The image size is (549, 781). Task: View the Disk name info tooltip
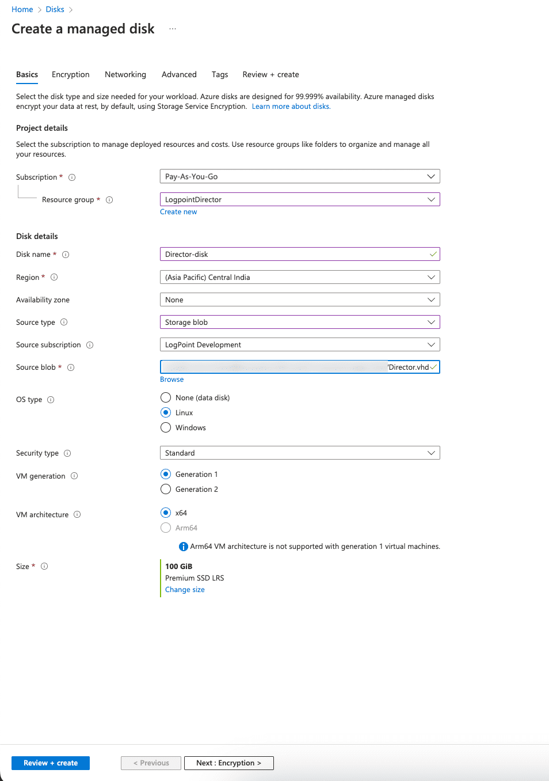(x=66, y=254)
